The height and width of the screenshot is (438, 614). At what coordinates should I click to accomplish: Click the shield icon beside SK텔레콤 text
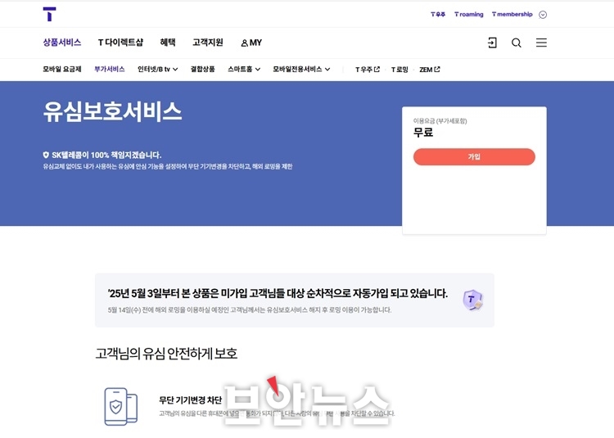point(46,155)
